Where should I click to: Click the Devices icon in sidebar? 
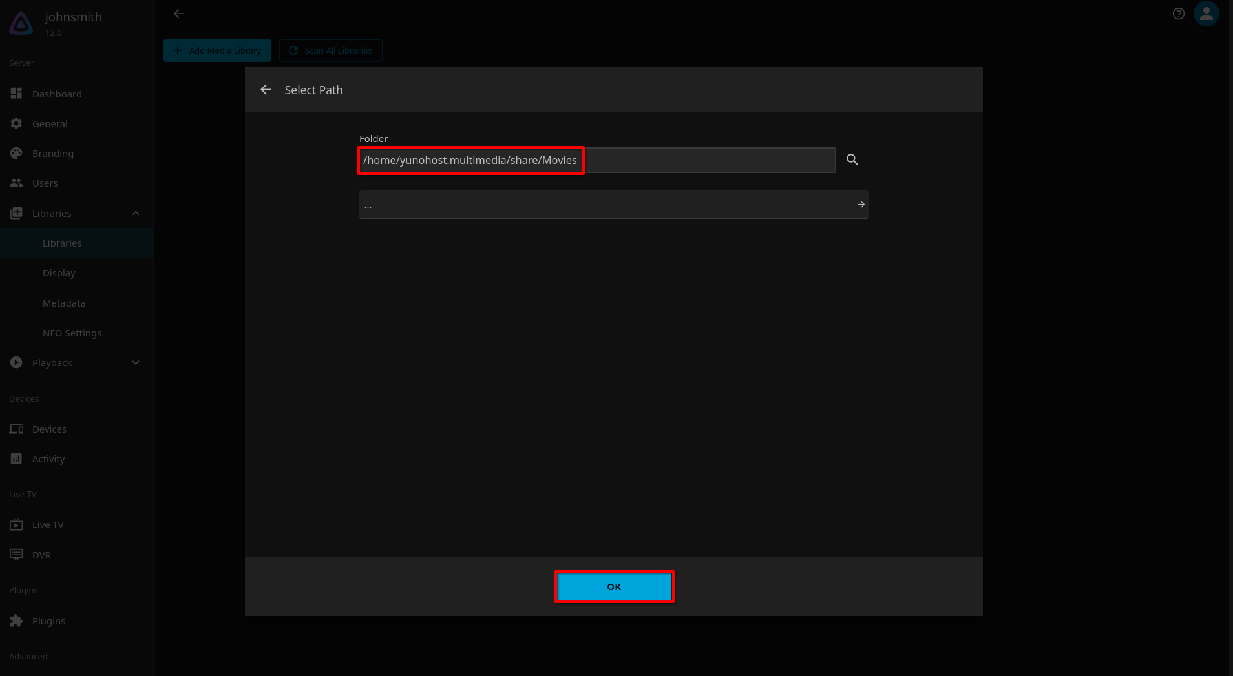pyautogui.click(x=16, y=429)
